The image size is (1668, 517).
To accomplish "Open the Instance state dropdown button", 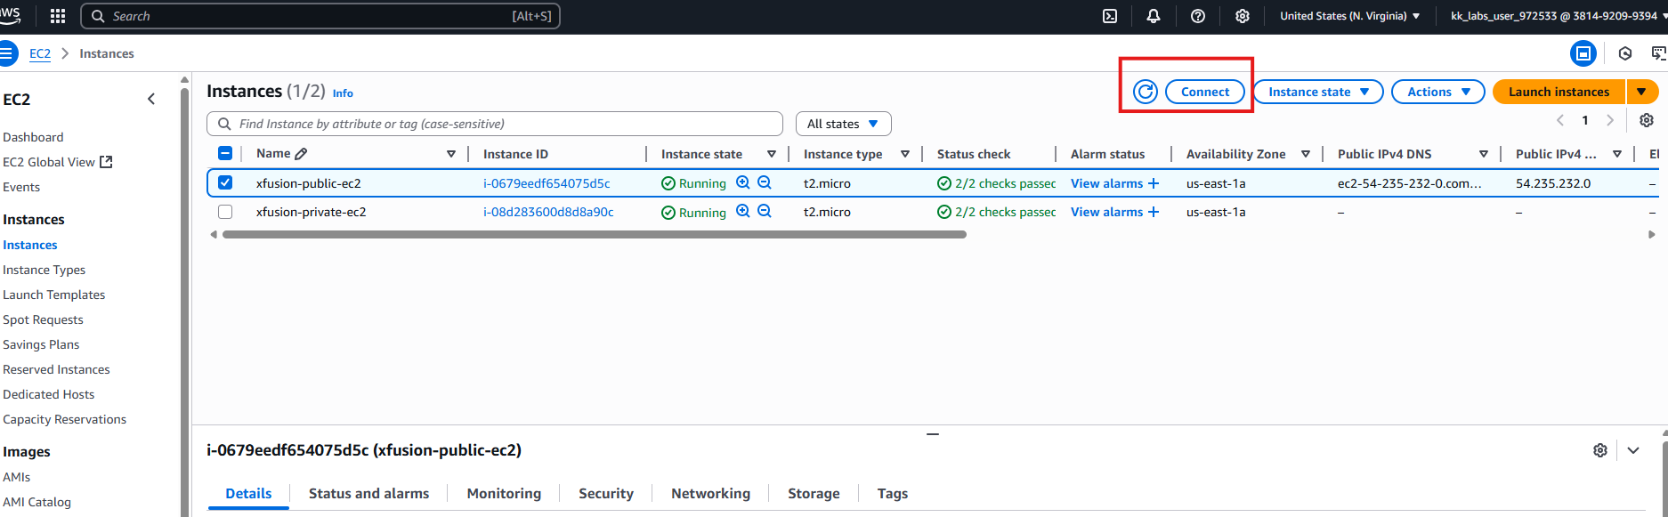I will click(1318, 92).
